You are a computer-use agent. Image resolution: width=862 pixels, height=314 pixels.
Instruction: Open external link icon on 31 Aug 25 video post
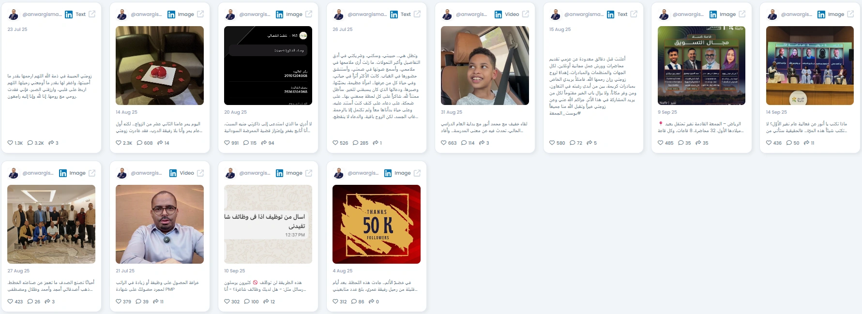(x=526, y=15)
